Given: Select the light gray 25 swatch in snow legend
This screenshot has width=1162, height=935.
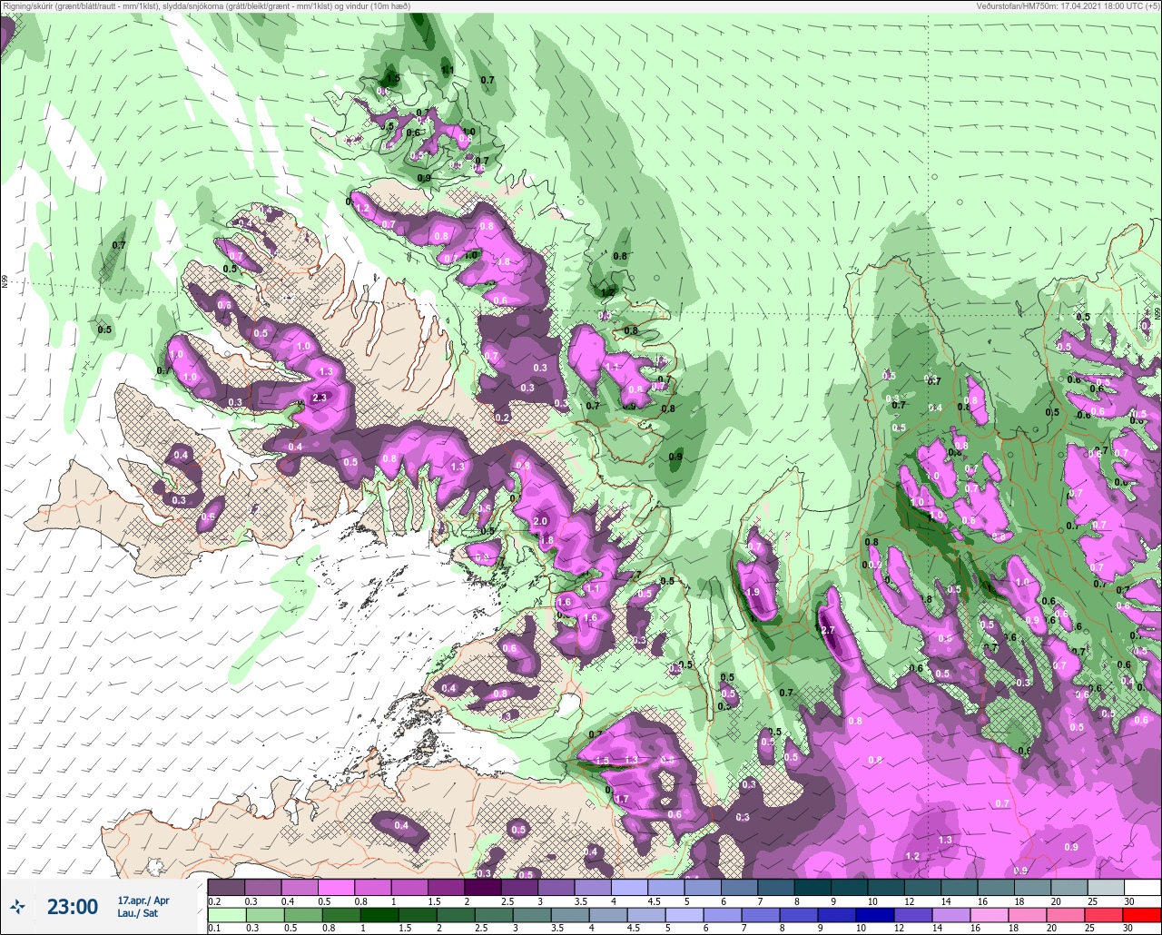Looking at the screenshot, I should click(1105, 887).
